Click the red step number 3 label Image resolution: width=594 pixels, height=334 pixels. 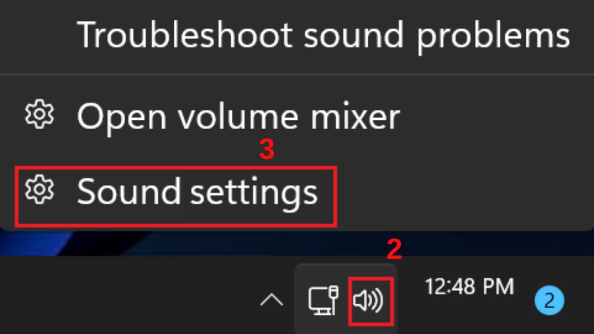(x=266, y=150)
